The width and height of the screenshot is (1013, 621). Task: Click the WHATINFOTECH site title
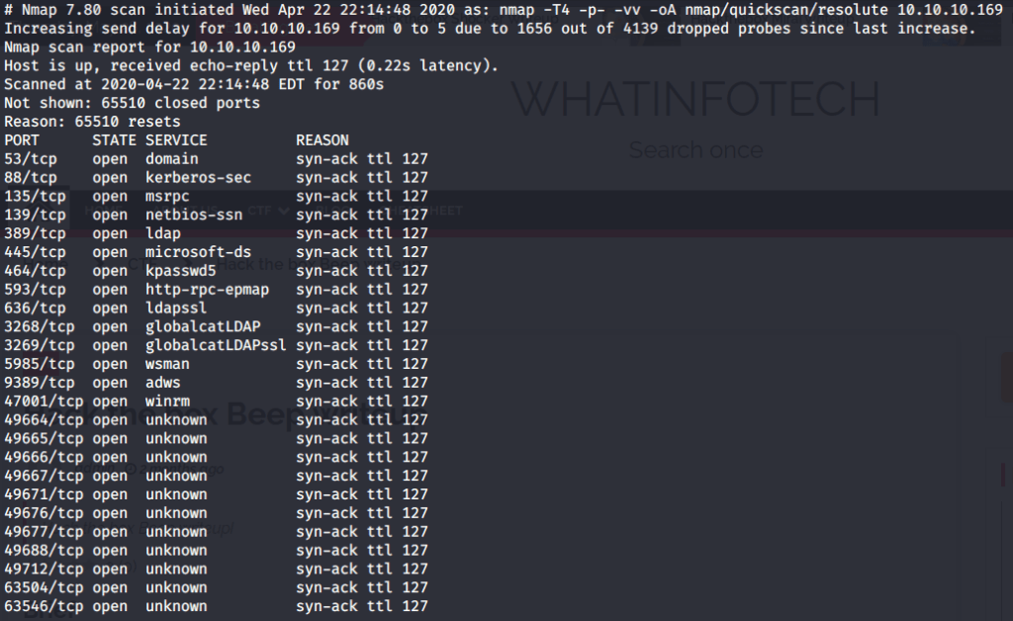coord(694,100)
